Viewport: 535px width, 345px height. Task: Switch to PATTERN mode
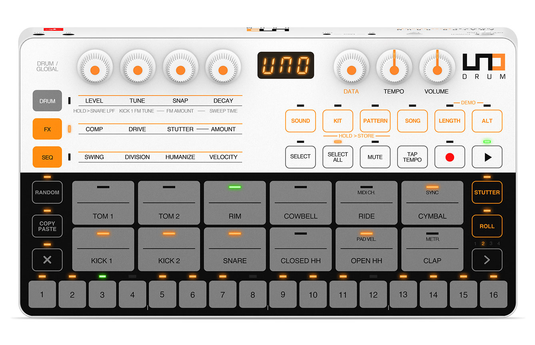pyautogui.click(x=375, y=121)
